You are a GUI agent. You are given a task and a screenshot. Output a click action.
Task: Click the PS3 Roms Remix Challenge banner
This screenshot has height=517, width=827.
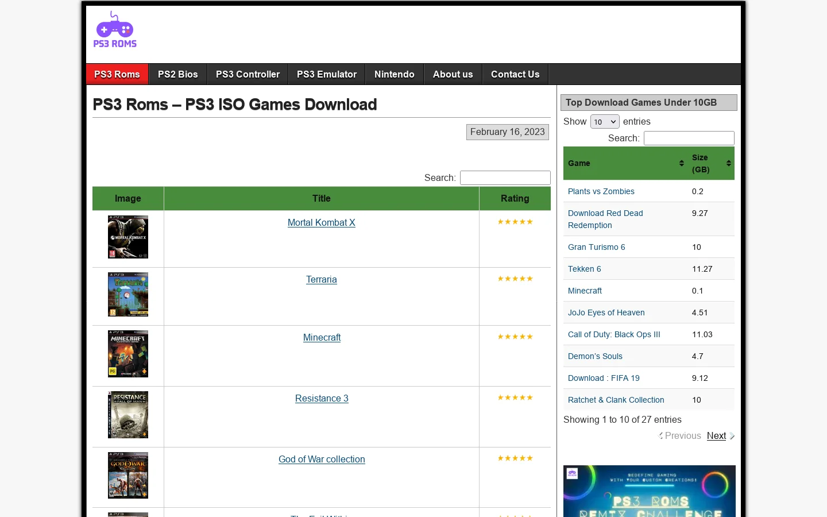[650, 491]
